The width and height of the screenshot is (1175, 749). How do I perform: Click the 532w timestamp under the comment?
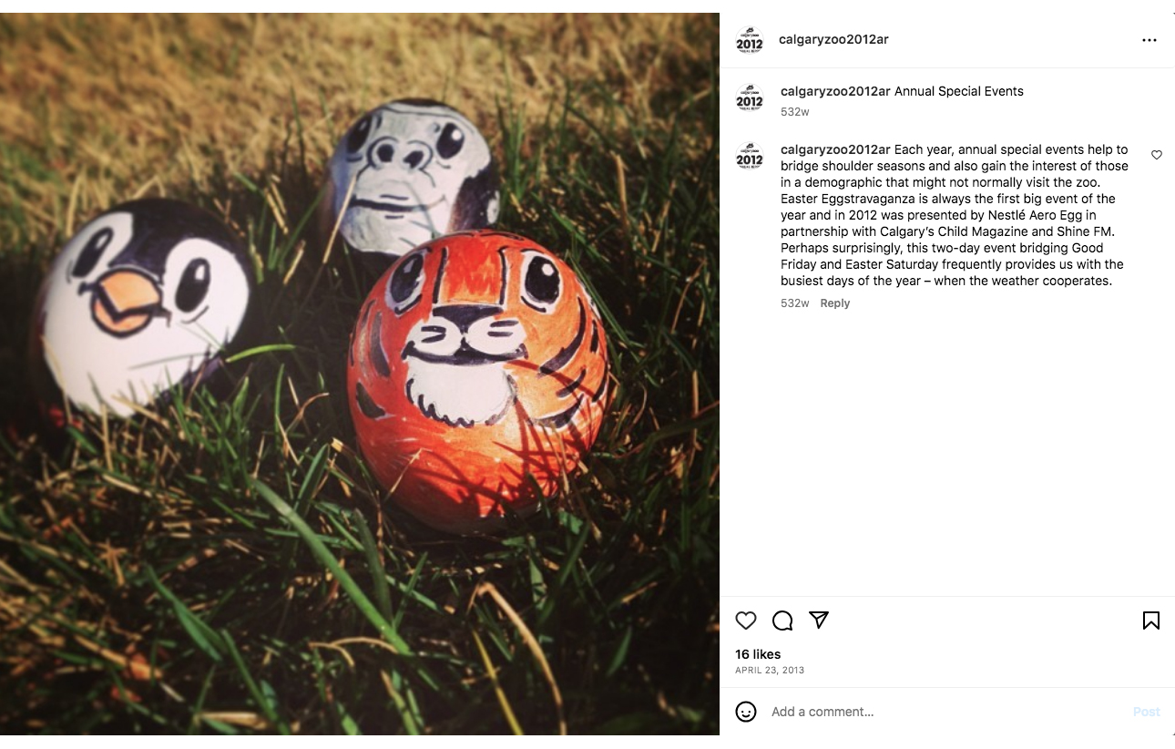pyautogui.click(x=794, y=303)
